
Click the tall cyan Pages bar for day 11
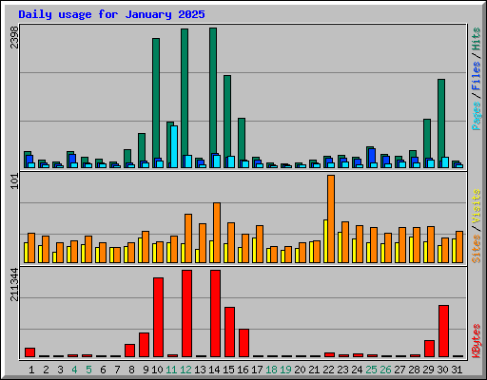174,146
